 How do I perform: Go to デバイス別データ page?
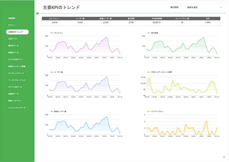point(15,87)
